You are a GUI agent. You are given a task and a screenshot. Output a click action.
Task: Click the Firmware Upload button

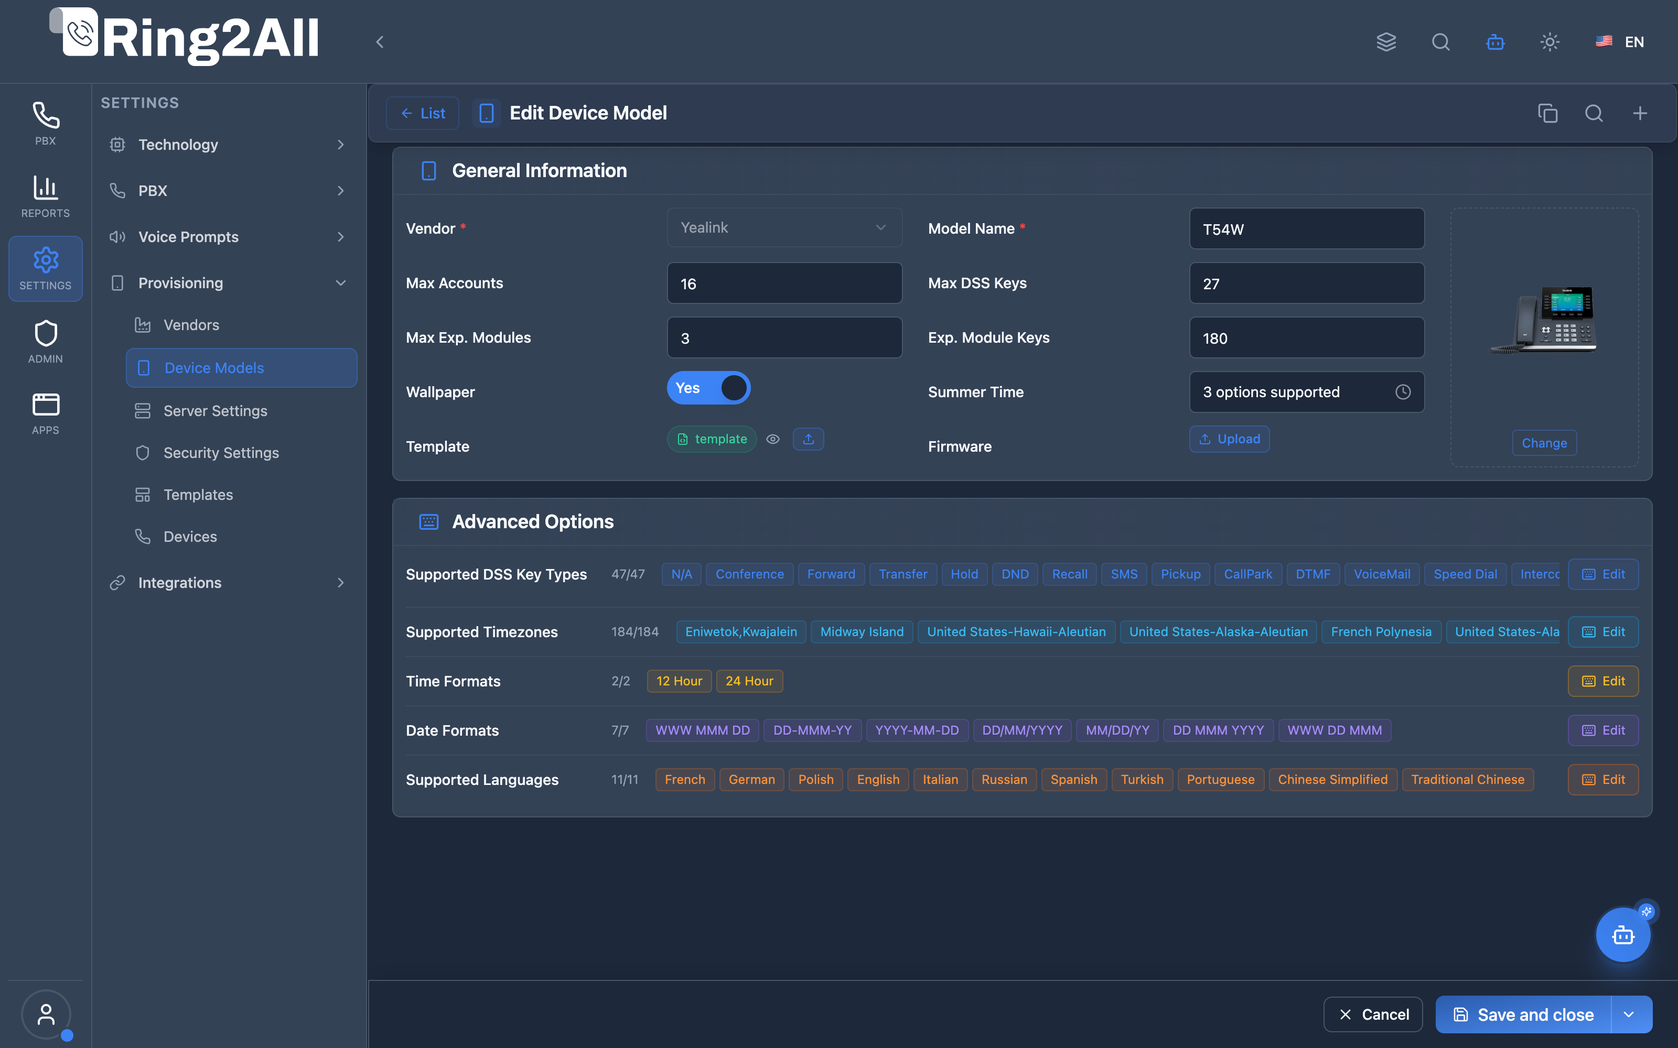pyautogui.click(x=1229, y=439)
